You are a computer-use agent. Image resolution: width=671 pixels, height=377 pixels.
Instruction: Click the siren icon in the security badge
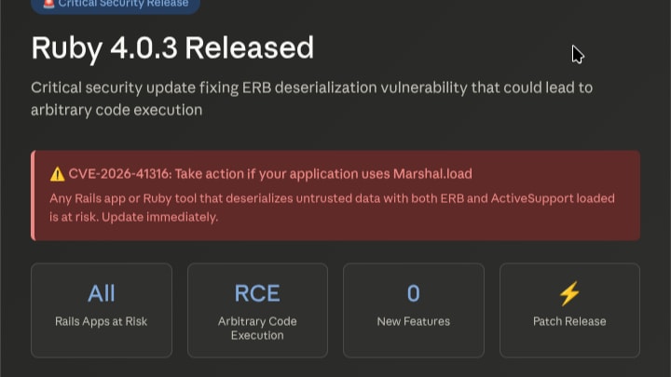tap(48, 3)
